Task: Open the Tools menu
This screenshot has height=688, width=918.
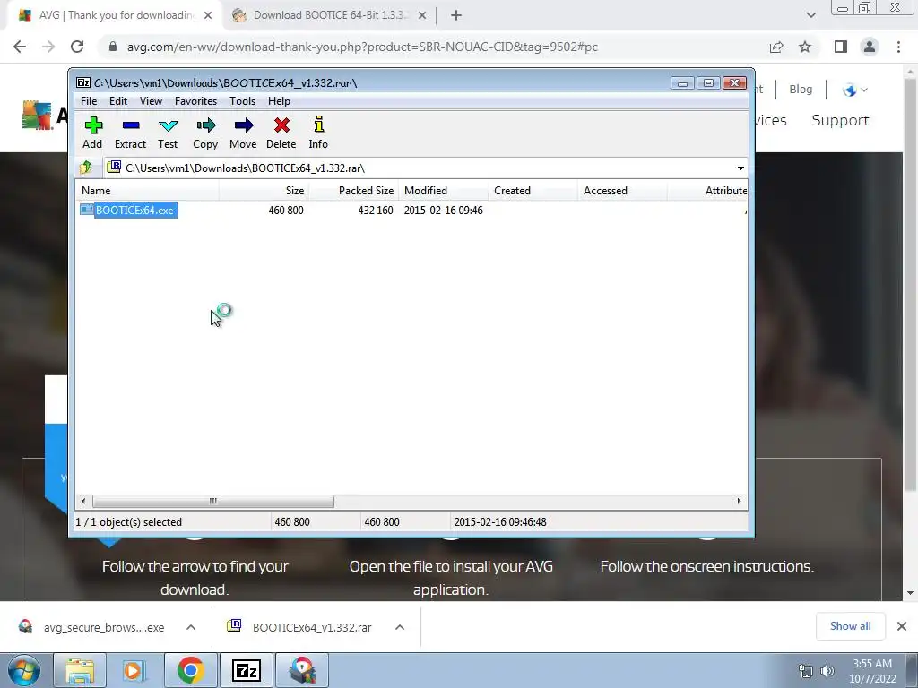Action: point(242,101)
